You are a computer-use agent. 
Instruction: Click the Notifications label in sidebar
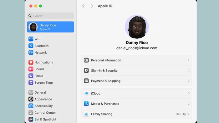click(44, 62)
